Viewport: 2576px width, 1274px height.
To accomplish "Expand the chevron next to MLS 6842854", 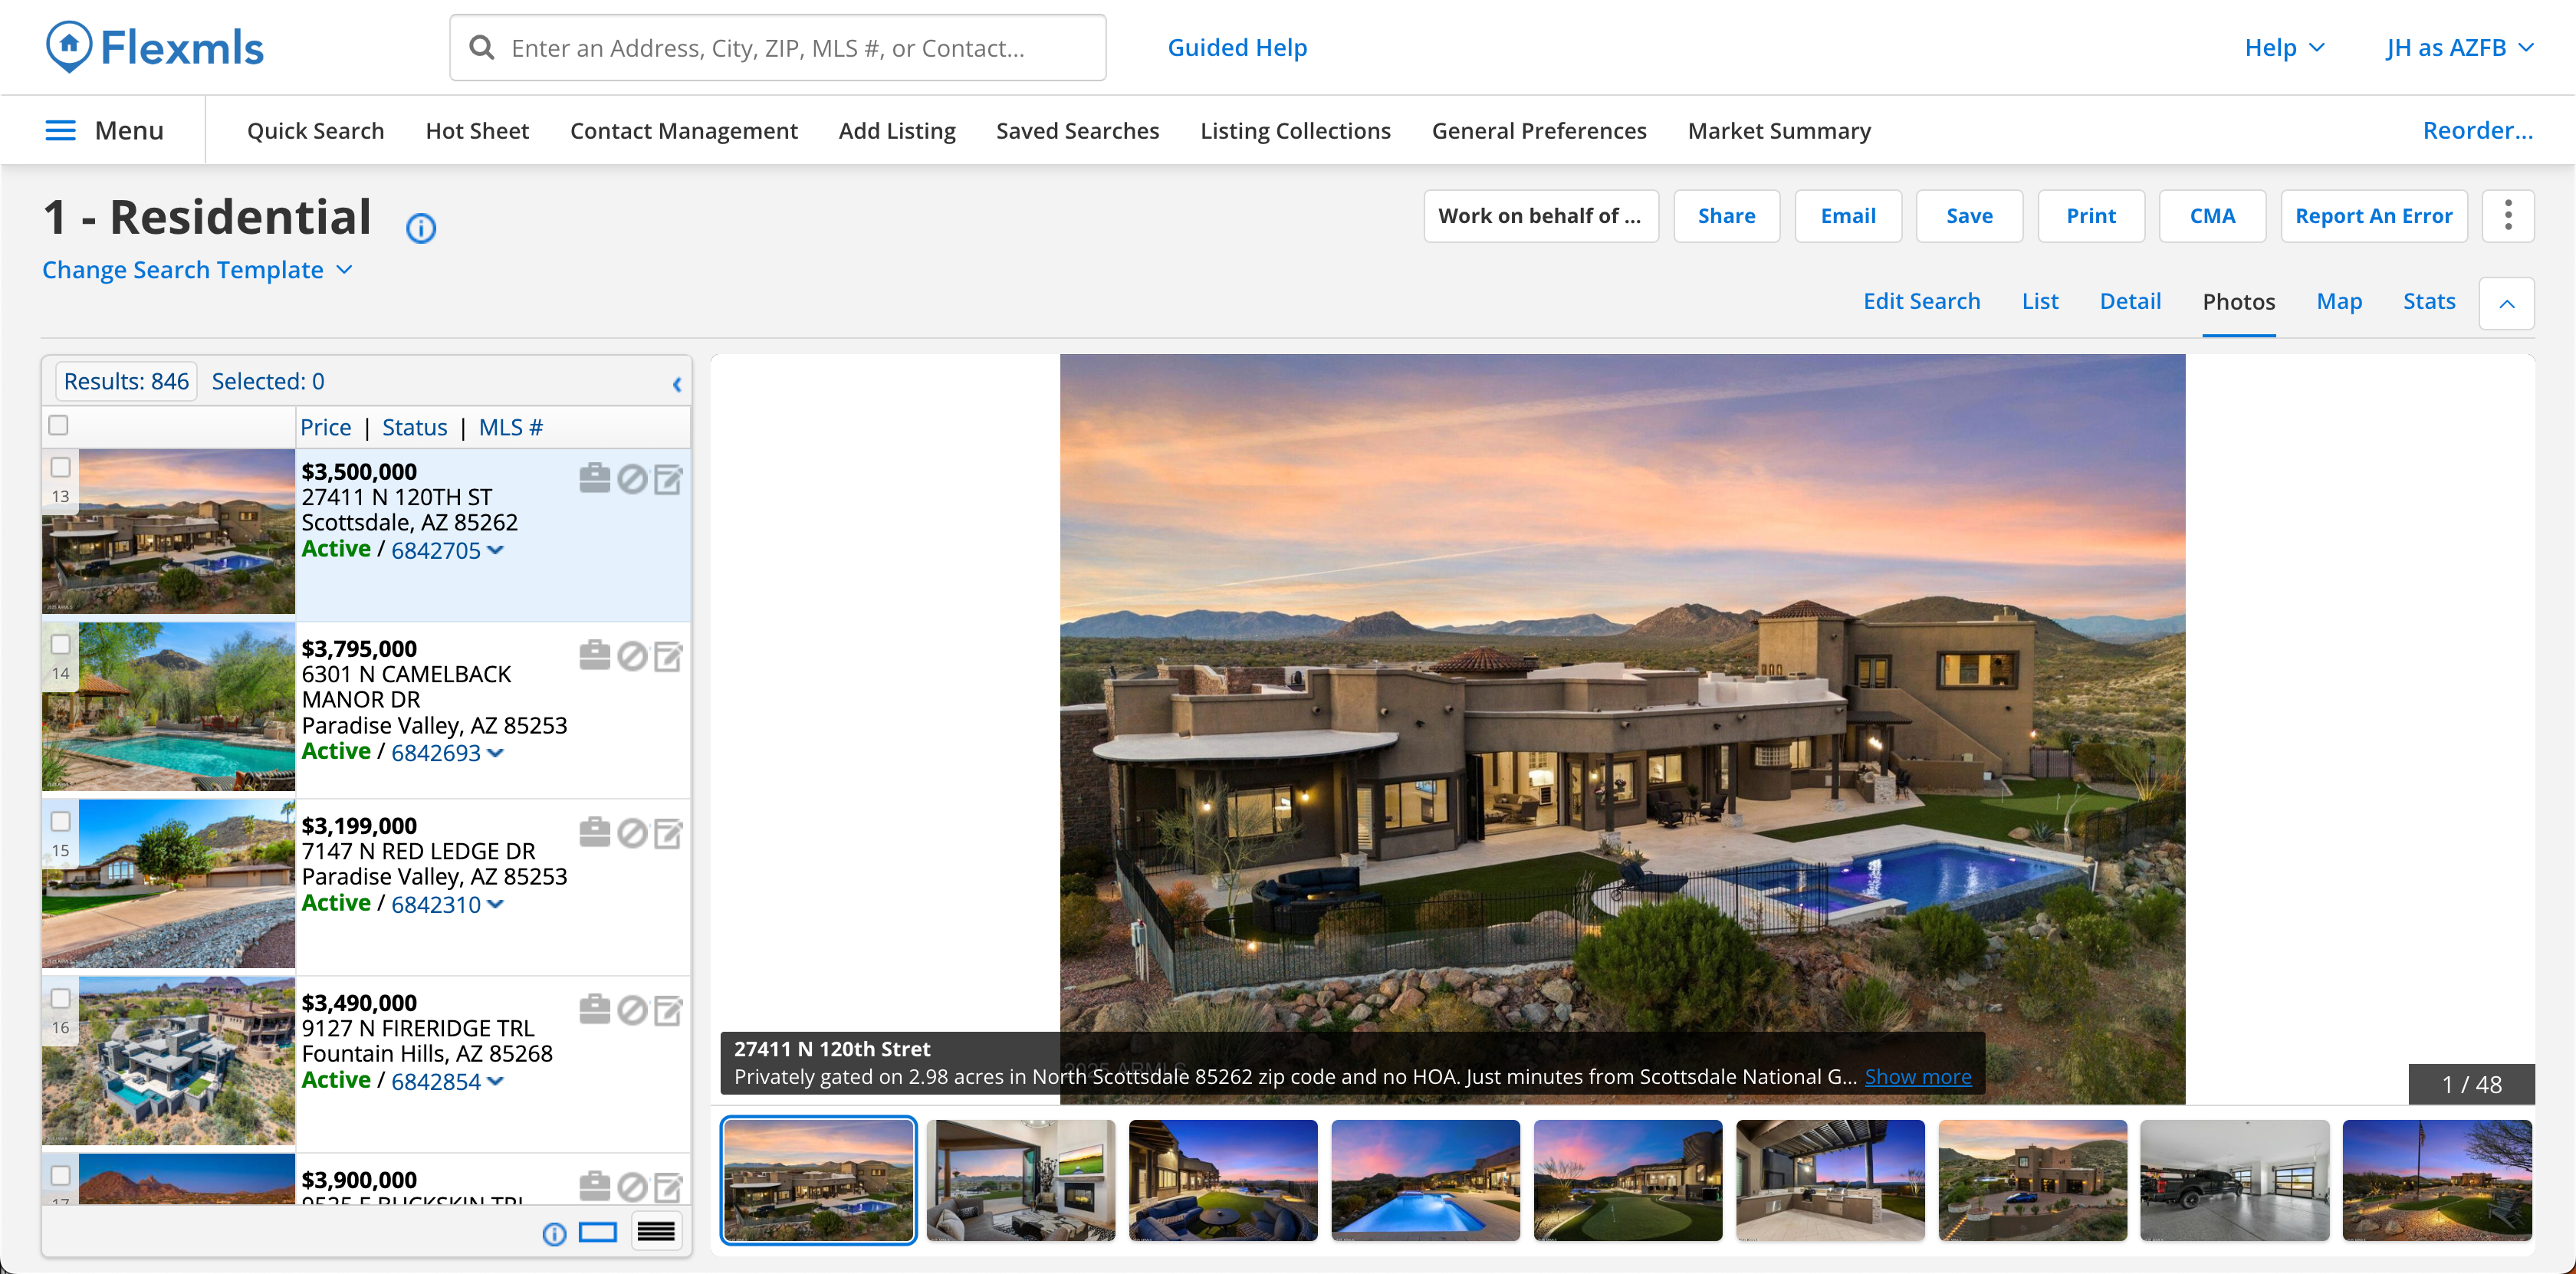I will tap(496, 1081).
